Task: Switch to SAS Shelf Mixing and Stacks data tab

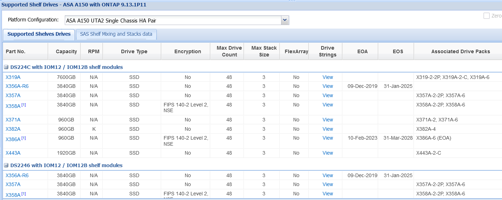Action: coord(116,34)
